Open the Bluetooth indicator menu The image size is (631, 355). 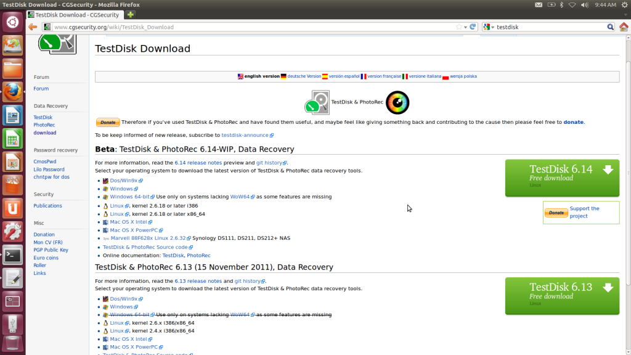tap(561, 5)
